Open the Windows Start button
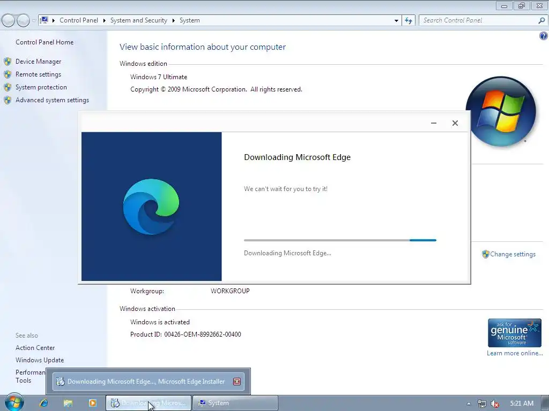 pyautogui.click(x=14, y=402)
